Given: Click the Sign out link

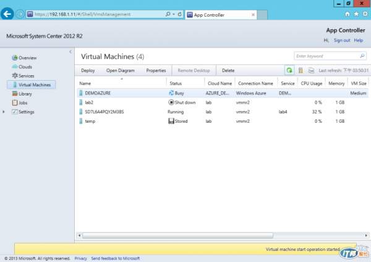Looking at the screenshot, I should [x=342, y=40].
